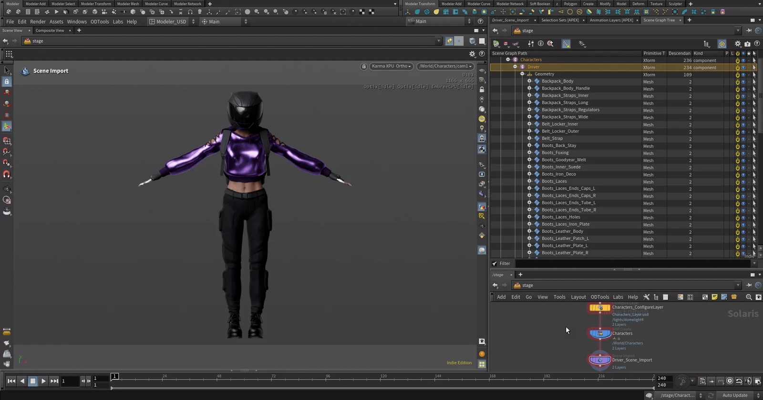Click the Scene Graph Path column header
763x400 pixels.
point(566,53)
